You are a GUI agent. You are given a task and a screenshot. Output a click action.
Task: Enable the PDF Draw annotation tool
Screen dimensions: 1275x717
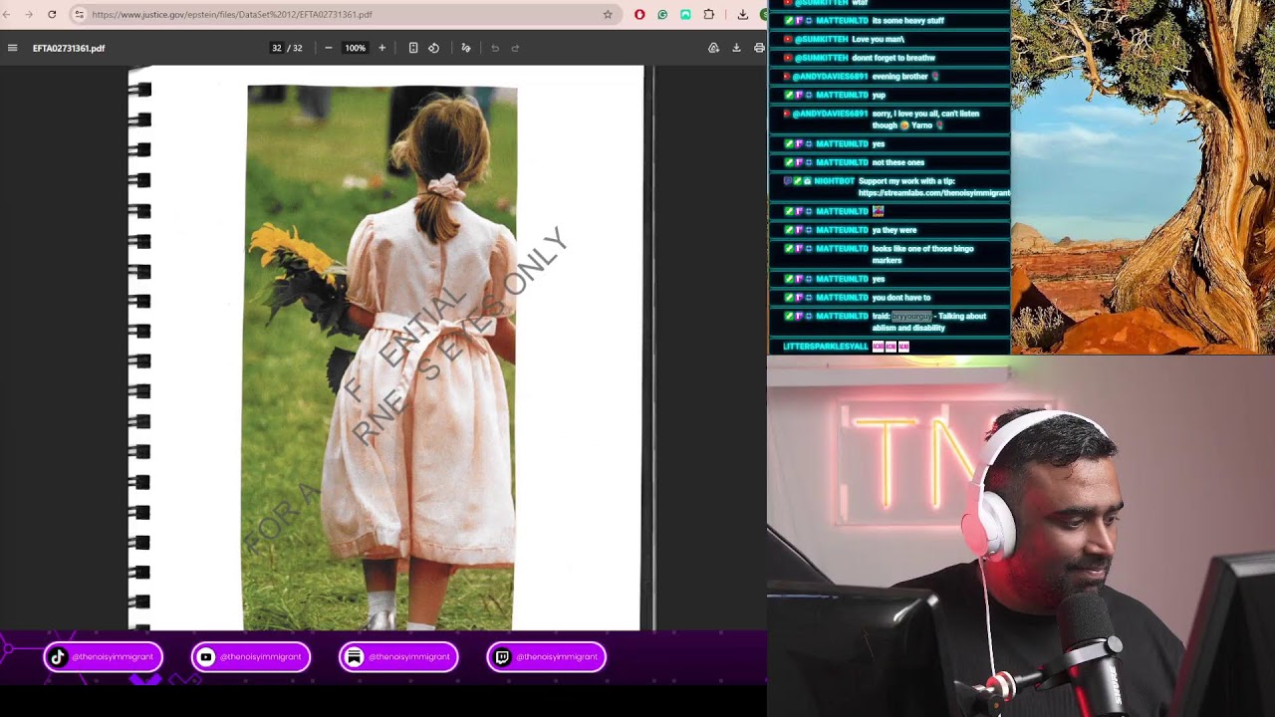pyautogui.click(x=465, y=48)
